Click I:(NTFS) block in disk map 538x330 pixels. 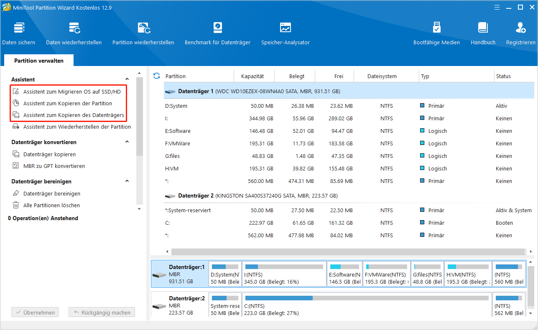pos(284,274)
